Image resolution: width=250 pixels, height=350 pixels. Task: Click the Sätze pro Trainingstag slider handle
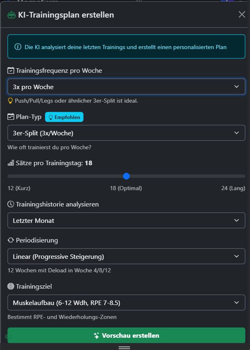click(x=126, y=176)
